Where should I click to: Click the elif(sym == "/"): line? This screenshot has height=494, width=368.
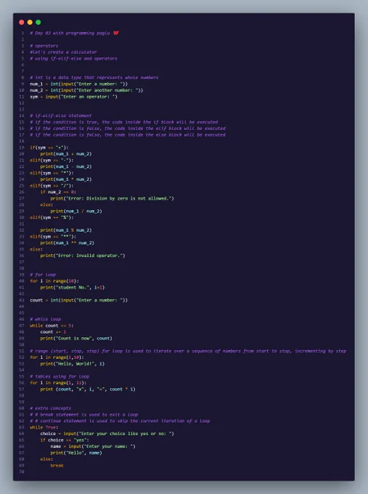(x=52, y=185)
